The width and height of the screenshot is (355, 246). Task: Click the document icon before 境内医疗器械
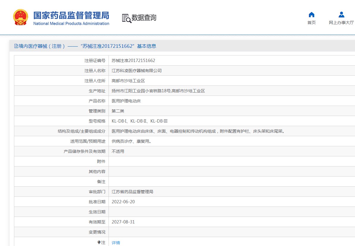coord(16,46)
